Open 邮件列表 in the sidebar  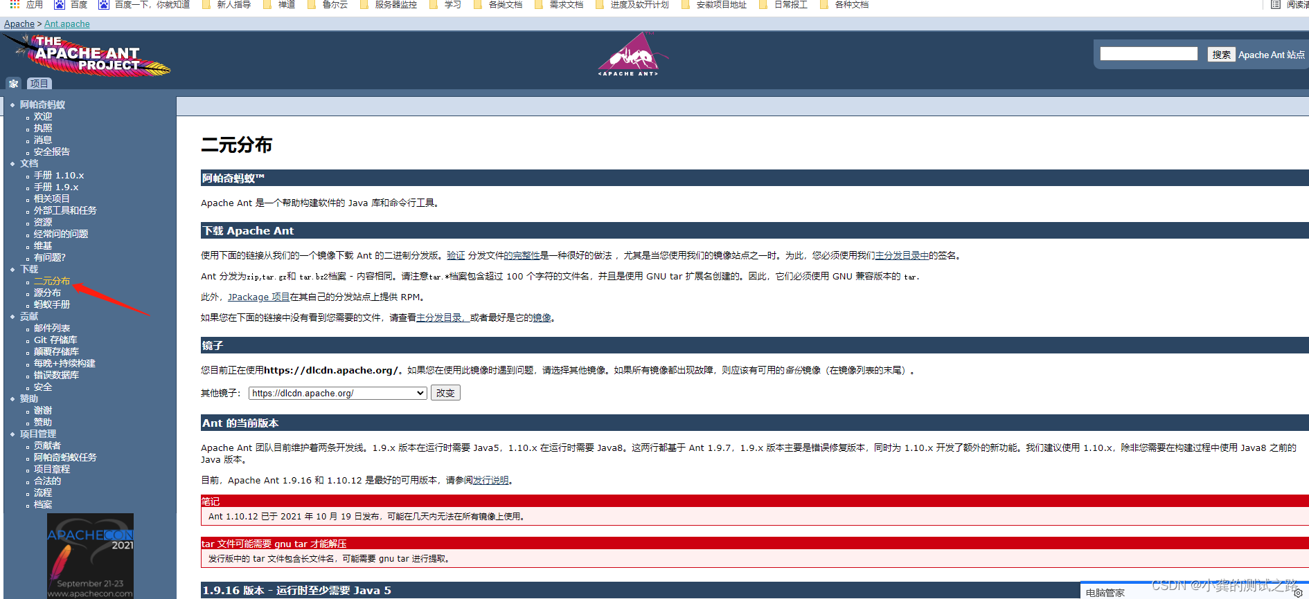coord(52,328)
